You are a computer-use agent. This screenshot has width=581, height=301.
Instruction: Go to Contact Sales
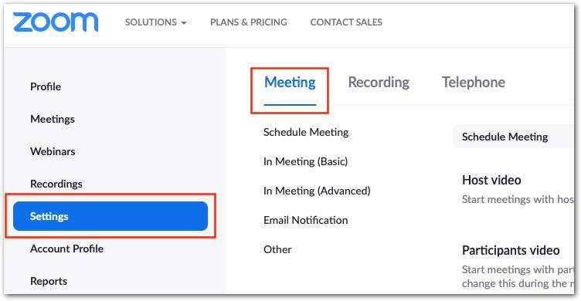tap(346, 22)
